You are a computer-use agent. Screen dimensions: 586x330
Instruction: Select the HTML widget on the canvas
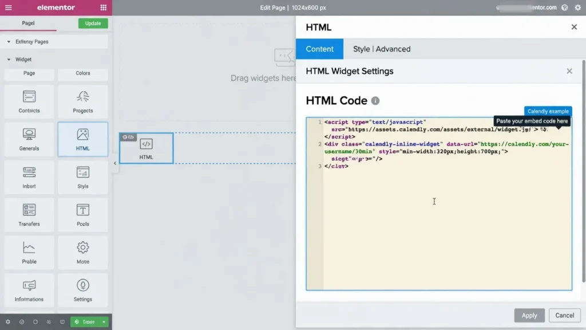(146, 148)
